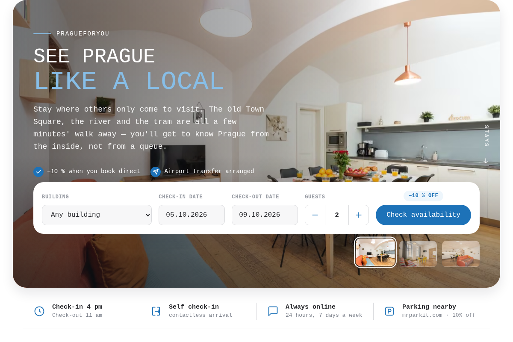Click the CHECK-OUT DATE label

coord(255,197)
